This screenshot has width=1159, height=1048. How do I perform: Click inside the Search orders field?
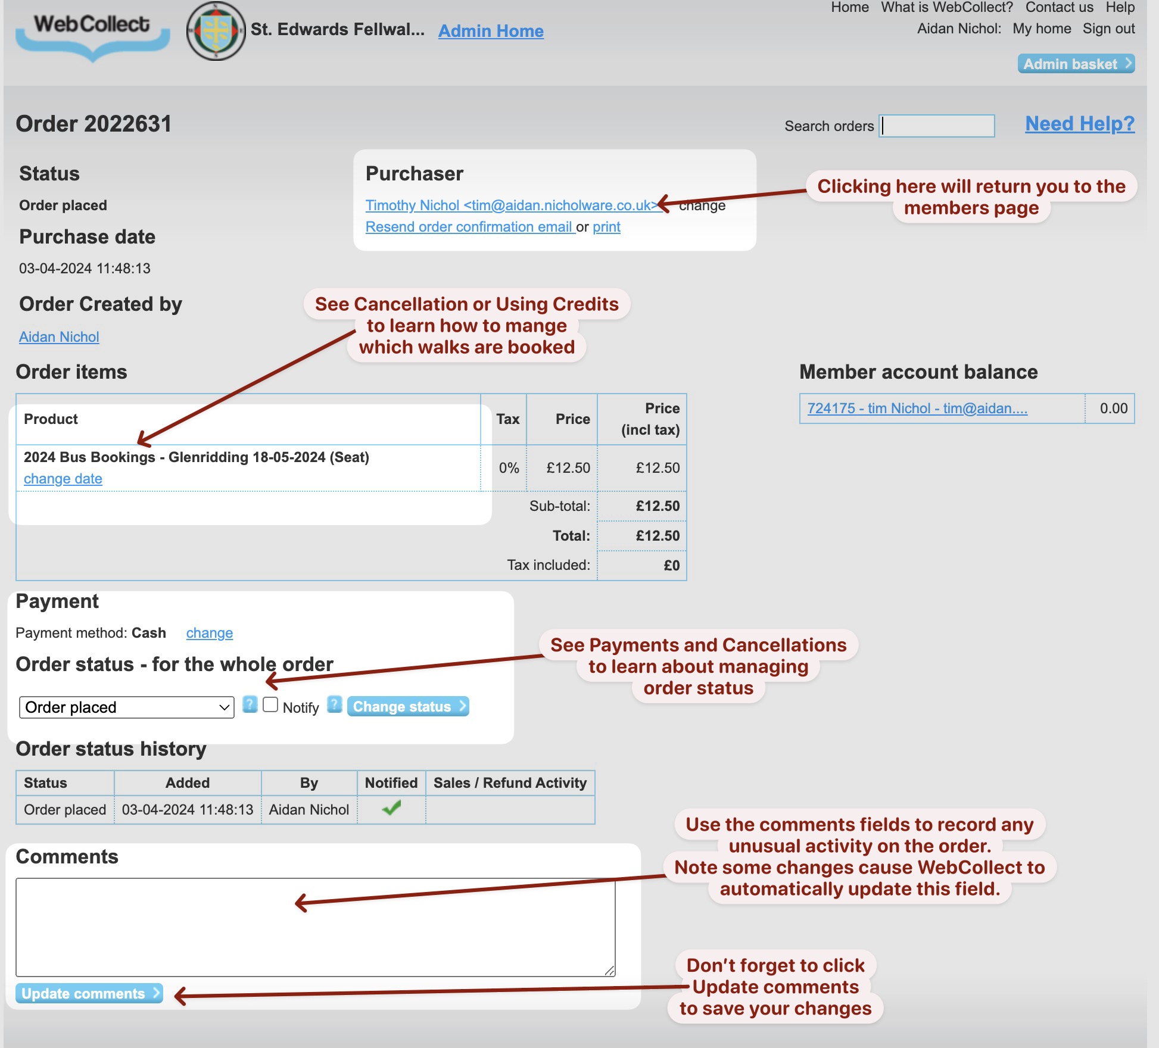[x=936, y=126]
